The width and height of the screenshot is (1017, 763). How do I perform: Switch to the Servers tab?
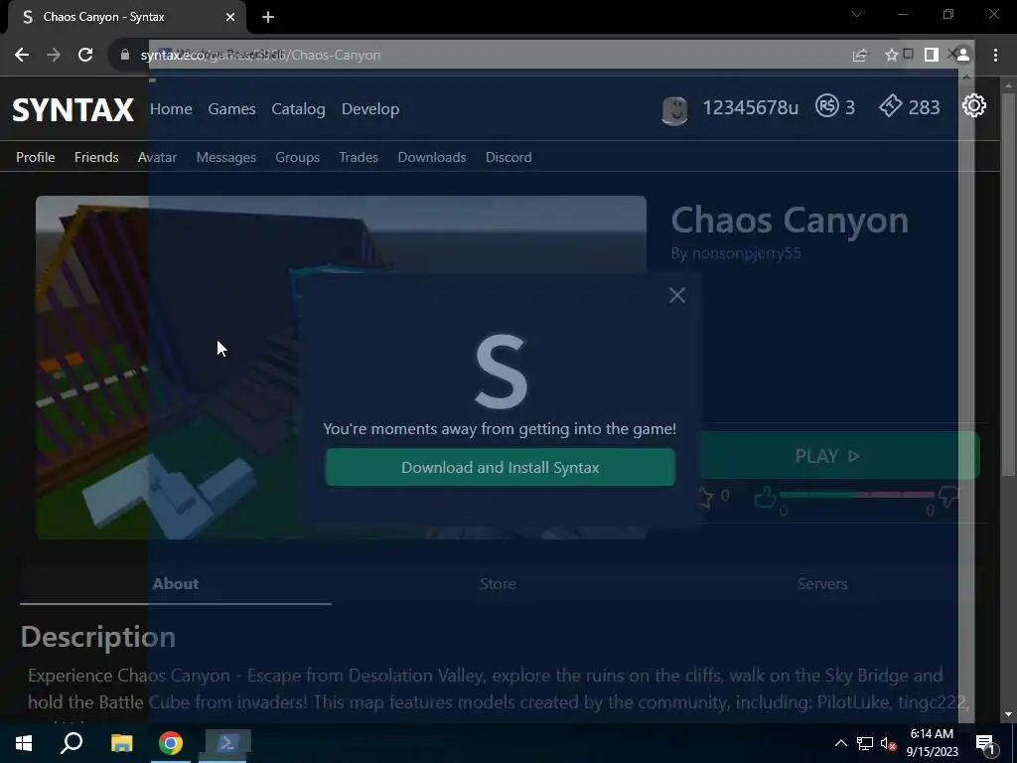pyautogui.click(x=821, y=583)
